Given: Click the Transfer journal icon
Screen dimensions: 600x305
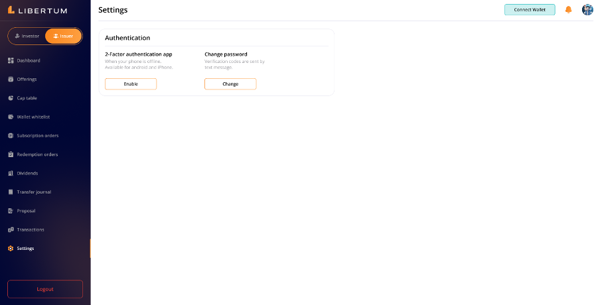Looking at the screenshot, I should [11, 192].
